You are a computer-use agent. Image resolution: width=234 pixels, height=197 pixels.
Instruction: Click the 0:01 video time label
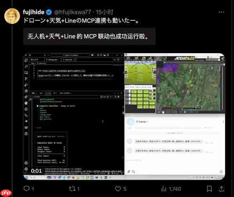pyautogui.click(x=36, y=171)
